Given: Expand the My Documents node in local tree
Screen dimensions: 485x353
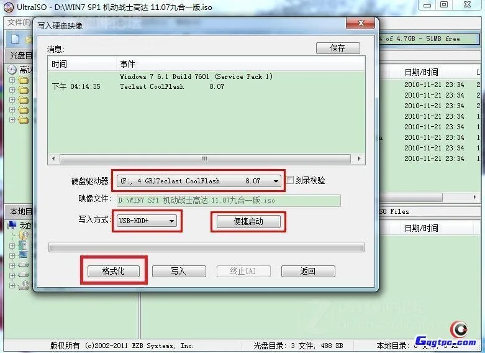Looking at the screenshot, I should (x=12, y=245).
